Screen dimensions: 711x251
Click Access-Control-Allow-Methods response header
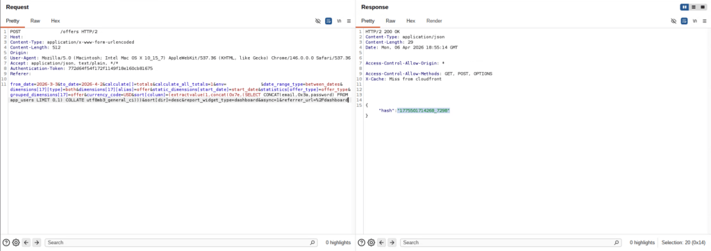pyautogui.click(x=428, y=73)
